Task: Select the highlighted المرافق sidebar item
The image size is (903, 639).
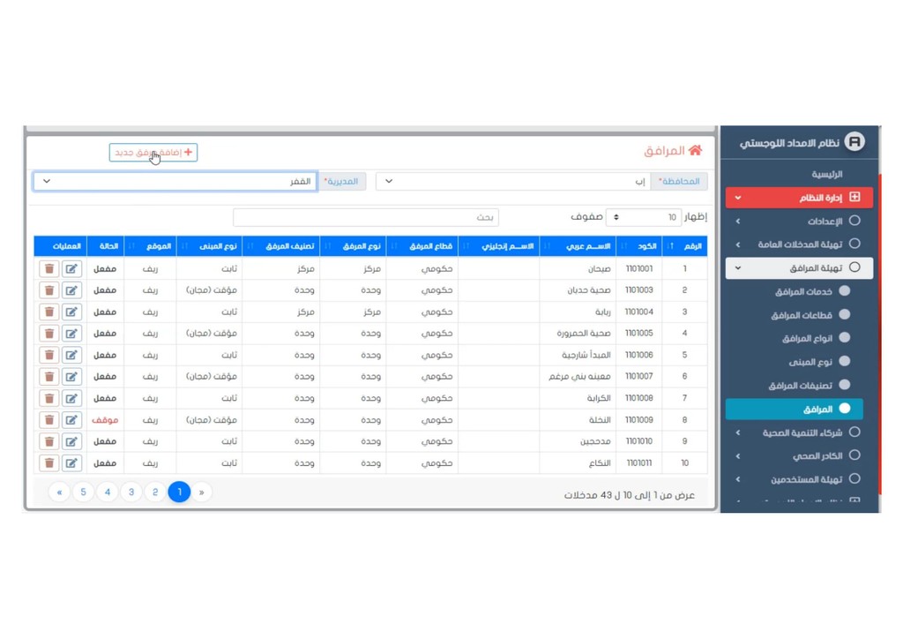Action: point(795,410)
